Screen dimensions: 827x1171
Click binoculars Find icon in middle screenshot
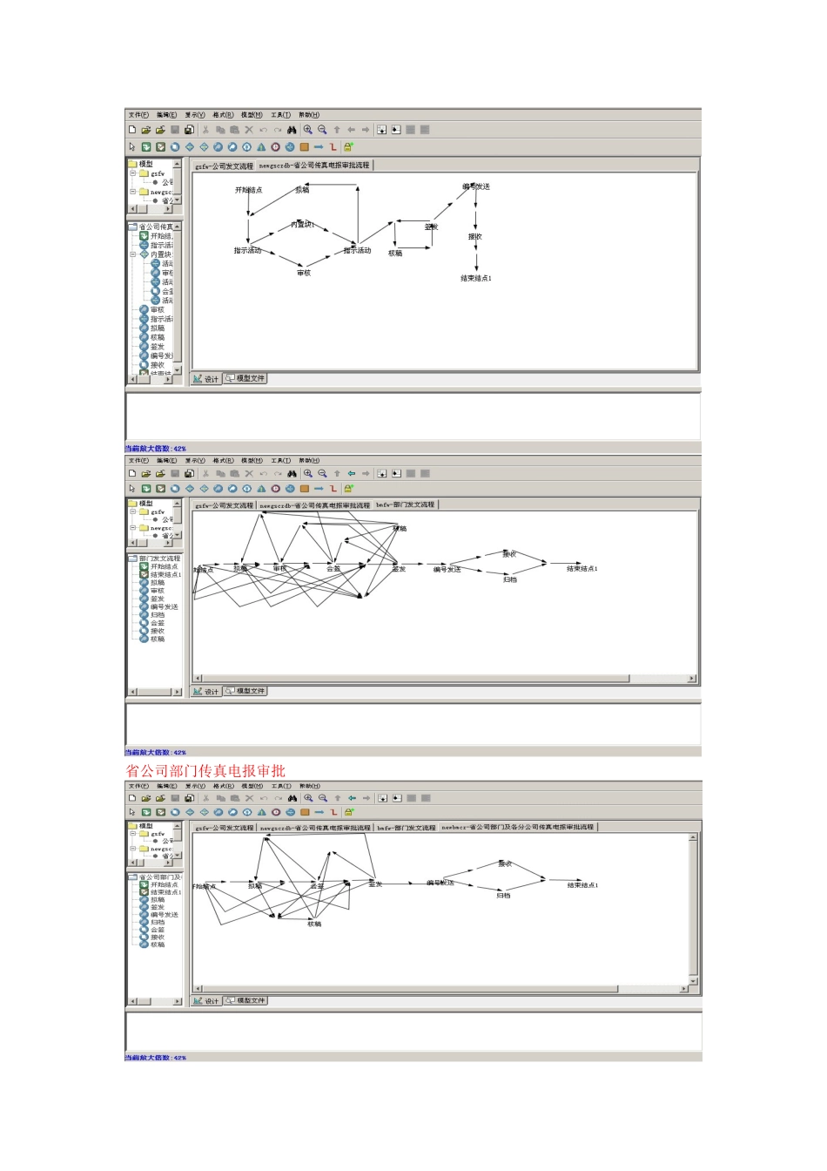292,474
